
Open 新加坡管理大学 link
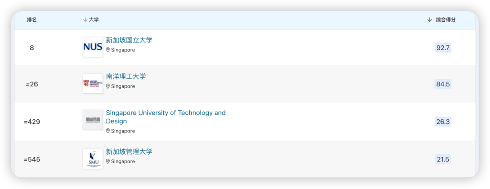(129, 151)
